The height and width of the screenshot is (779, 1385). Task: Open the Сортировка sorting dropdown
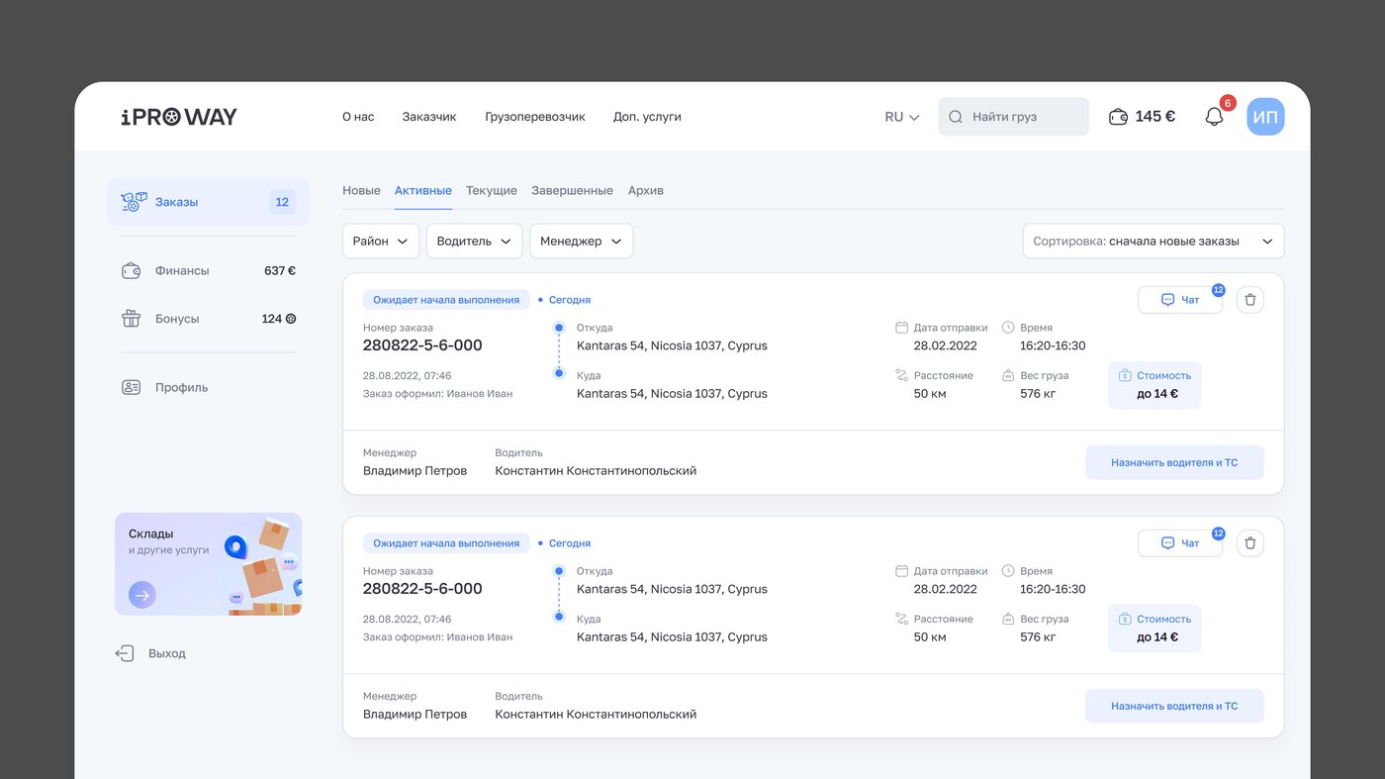tap(1154, 242)
